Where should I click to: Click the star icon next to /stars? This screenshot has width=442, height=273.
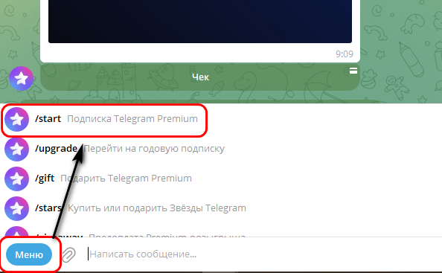click(16, 208)
